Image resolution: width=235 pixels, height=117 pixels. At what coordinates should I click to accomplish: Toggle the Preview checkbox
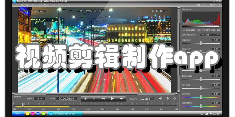(x=219, y=5)
